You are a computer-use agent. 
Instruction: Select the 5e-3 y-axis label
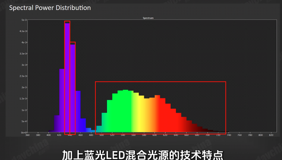pos(24,20)
